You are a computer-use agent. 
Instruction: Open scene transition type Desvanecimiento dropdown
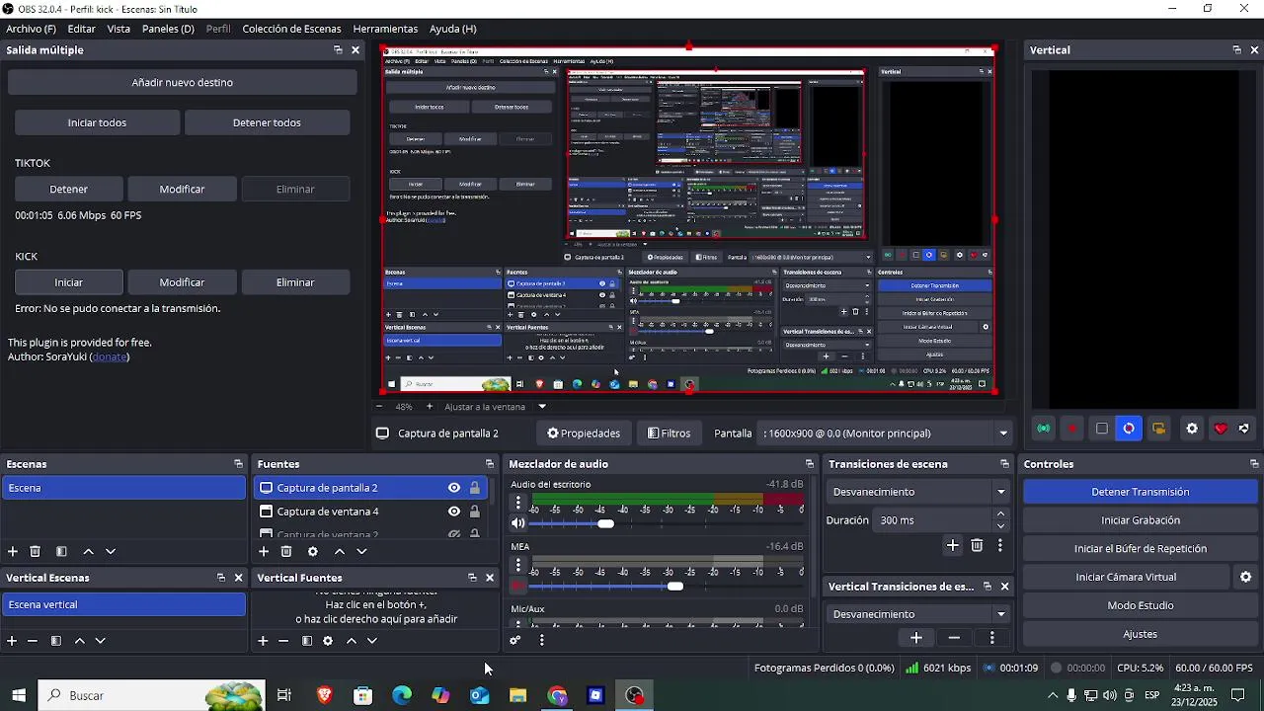(918, 492)
